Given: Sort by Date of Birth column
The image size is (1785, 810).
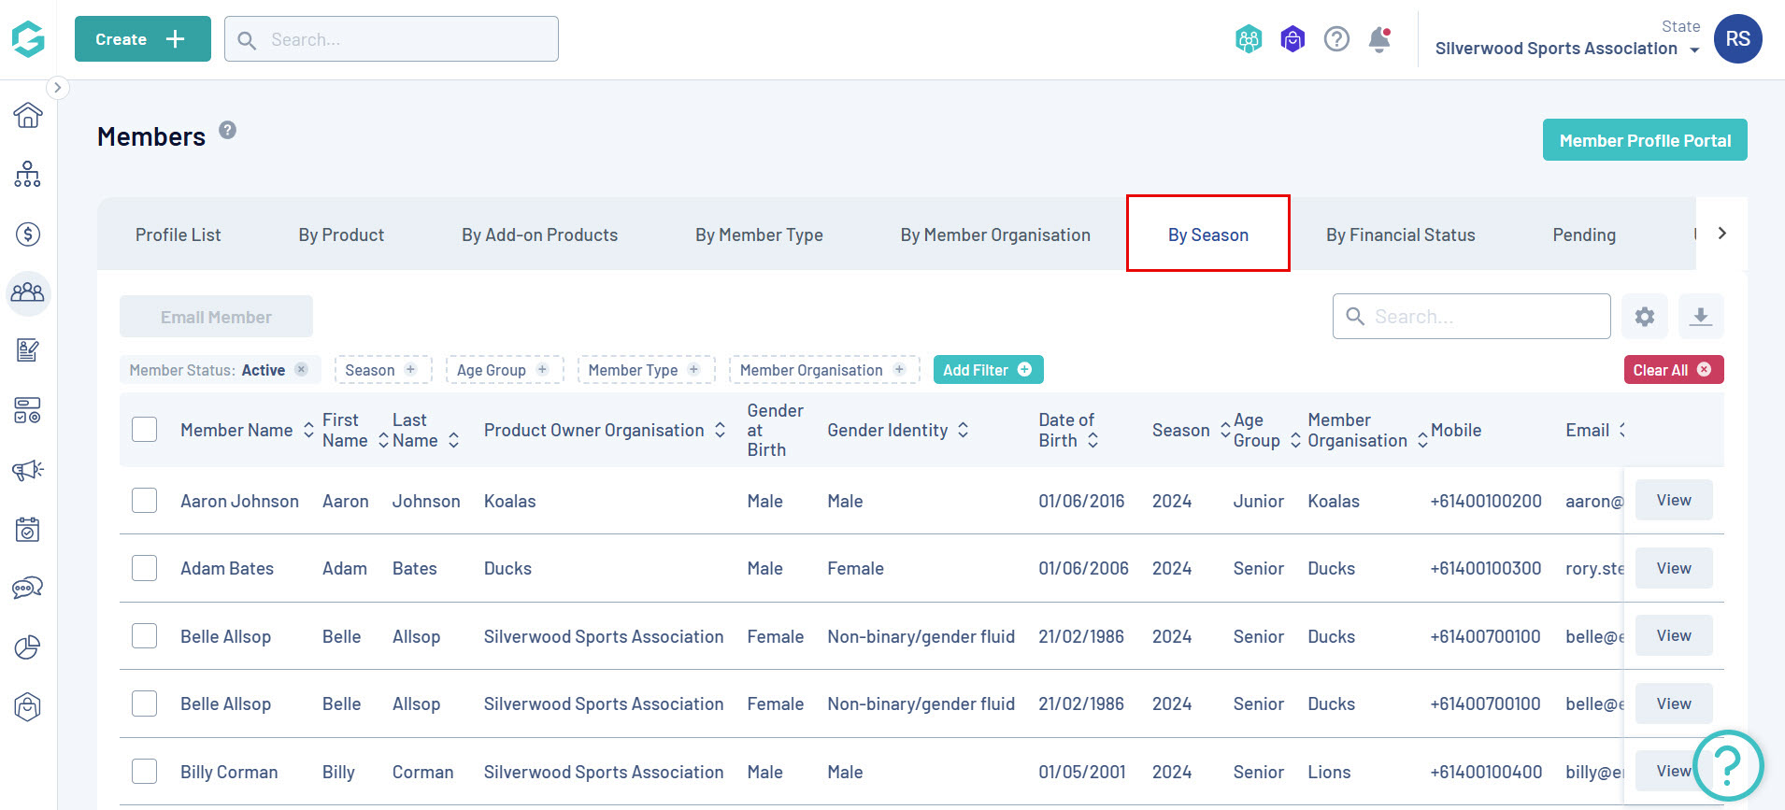Looking at the screenshot, I should click(1092, 440).
